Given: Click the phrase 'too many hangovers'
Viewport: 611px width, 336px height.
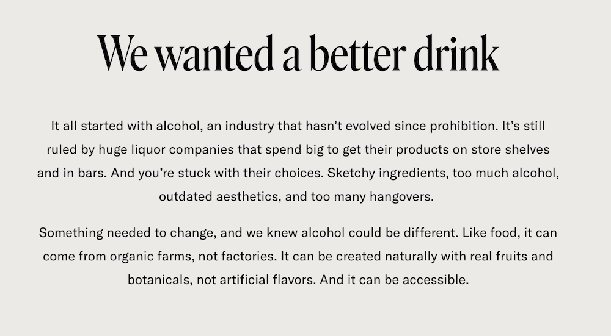Looking at the screenshot, I should [371, 197].
